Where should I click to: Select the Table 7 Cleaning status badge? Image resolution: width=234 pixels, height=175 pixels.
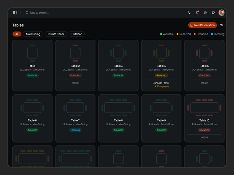75,130
